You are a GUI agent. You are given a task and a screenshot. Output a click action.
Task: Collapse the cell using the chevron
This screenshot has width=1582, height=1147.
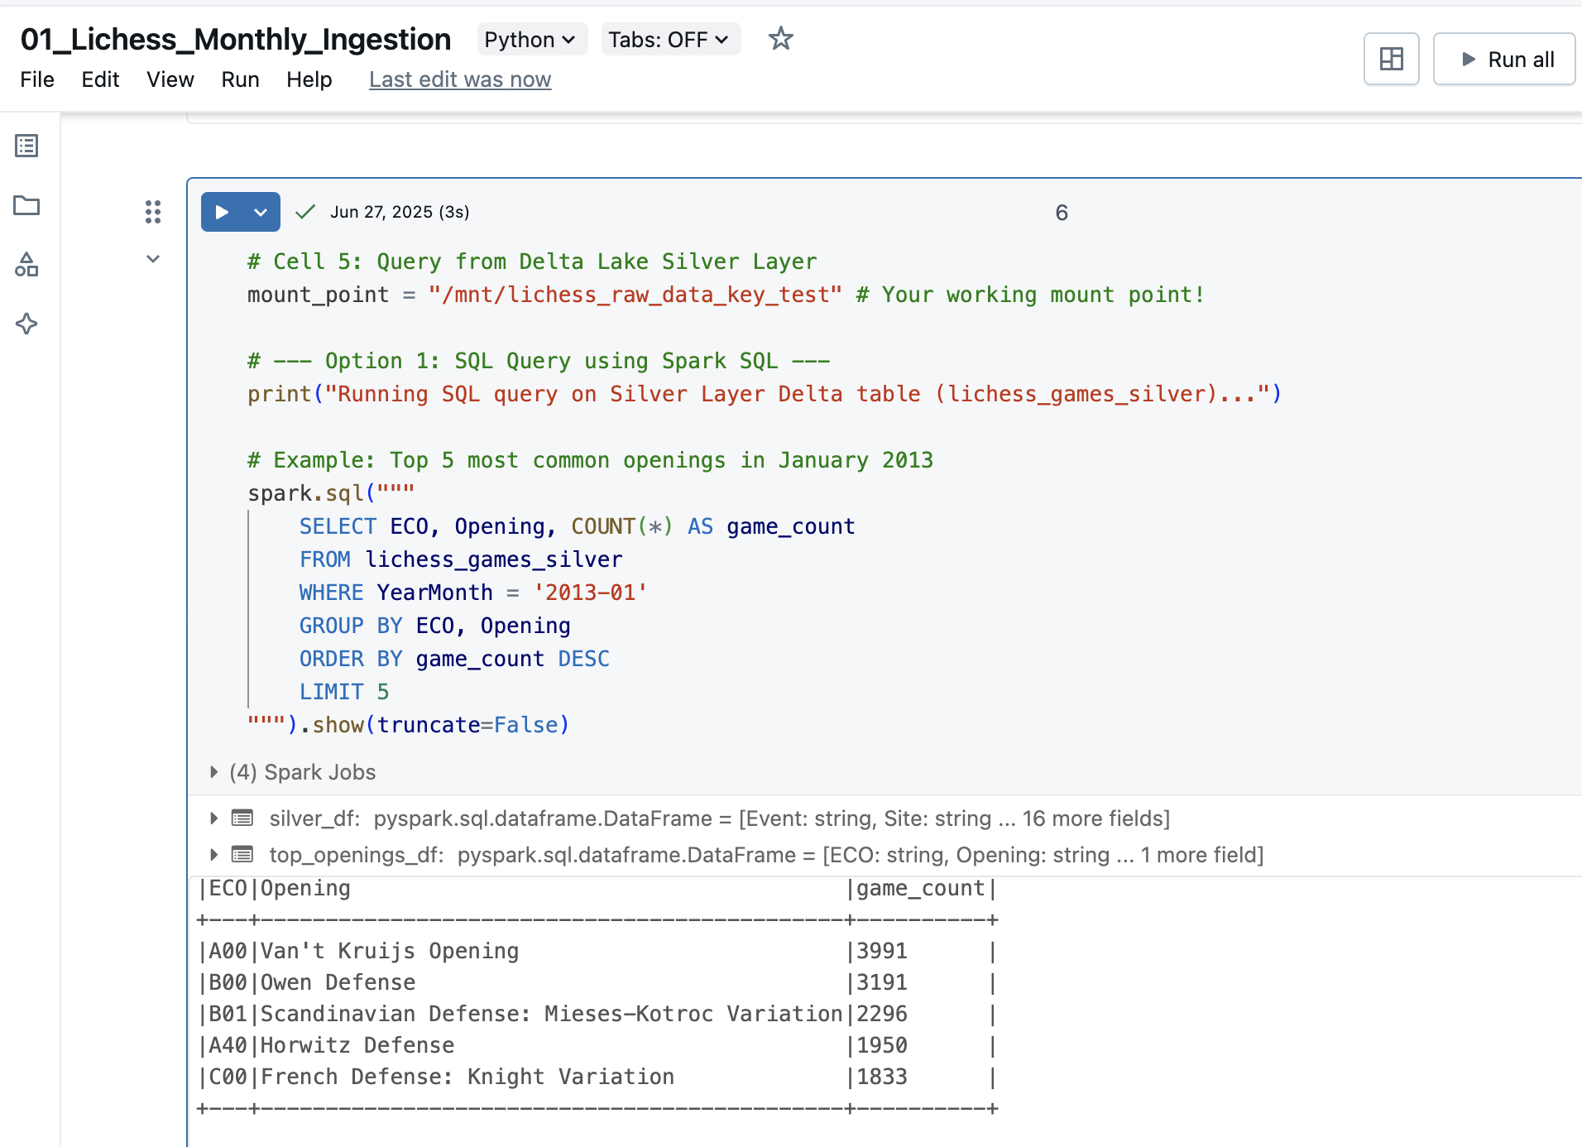(x=153, y=259)
